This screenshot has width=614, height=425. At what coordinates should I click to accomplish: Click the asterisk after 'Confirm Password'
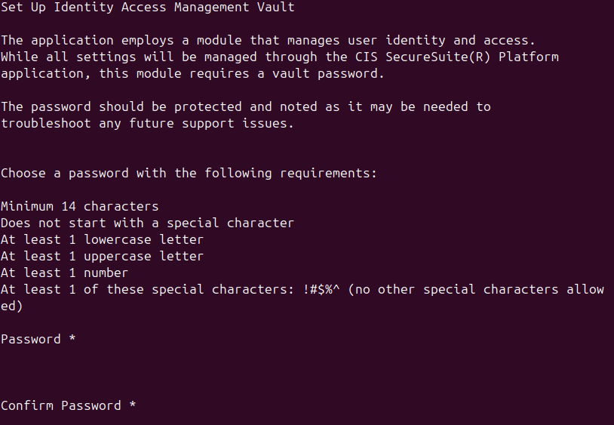click(132, 405)
